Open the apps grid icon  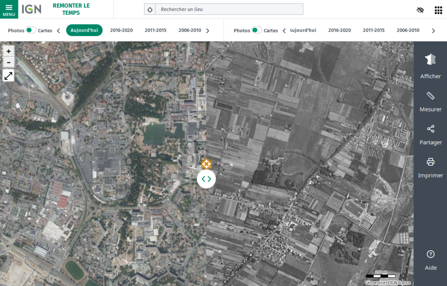pyautogui.click(x=438, y=10)
